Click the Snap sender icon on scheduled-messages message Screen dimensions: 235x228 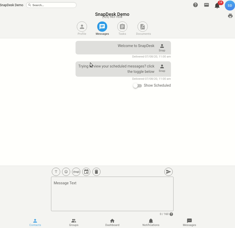click(162, 68)
